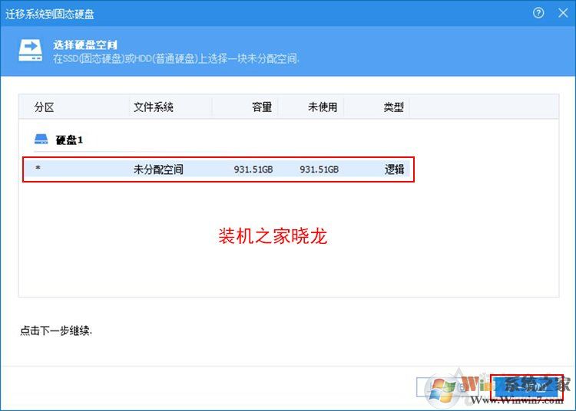Click the 逻辑 type cell

tap(394, 169)
